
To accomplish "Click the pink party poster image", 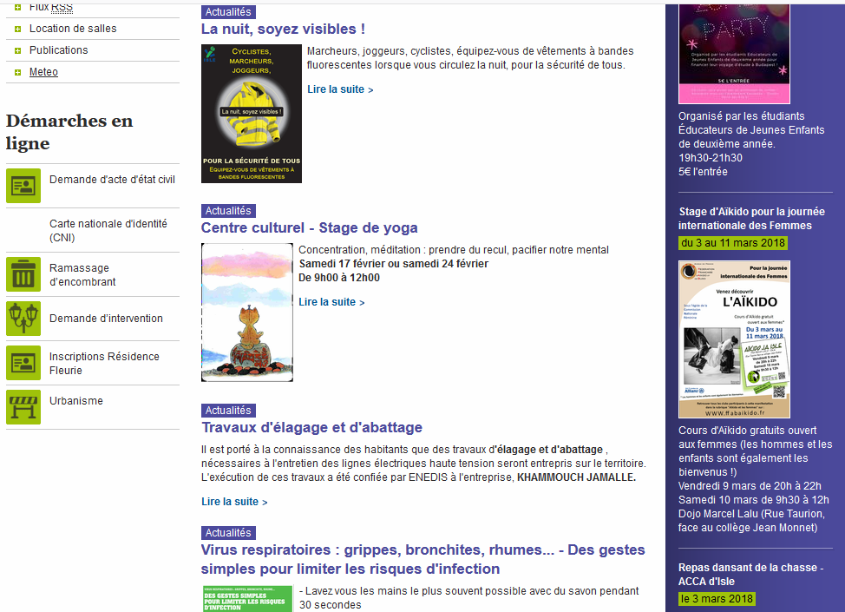I will pos(734,52).
